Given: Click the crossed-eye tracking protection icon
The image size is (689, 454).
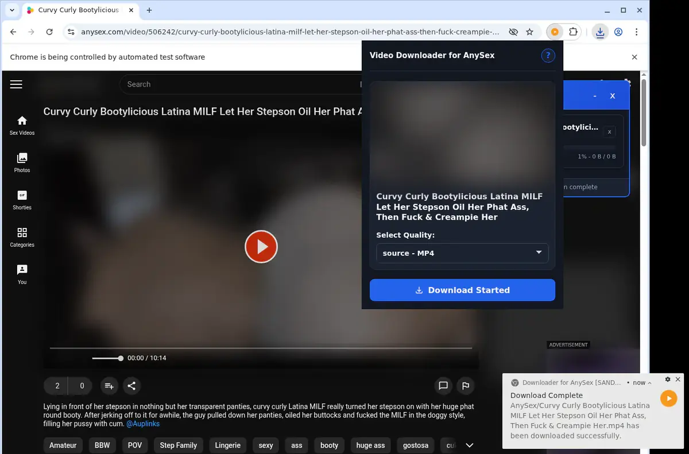Looking at the screenshot, I should click(x=513, y=32).
